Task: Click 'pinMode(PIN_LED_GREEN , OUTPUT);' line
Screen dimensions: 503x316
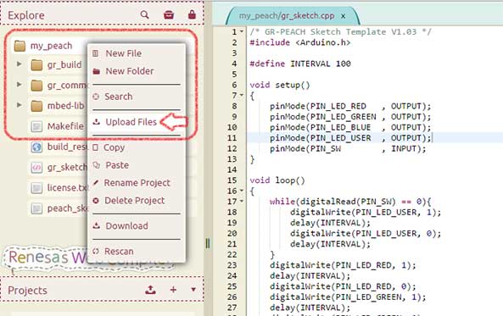Action: tap(350, 117)
